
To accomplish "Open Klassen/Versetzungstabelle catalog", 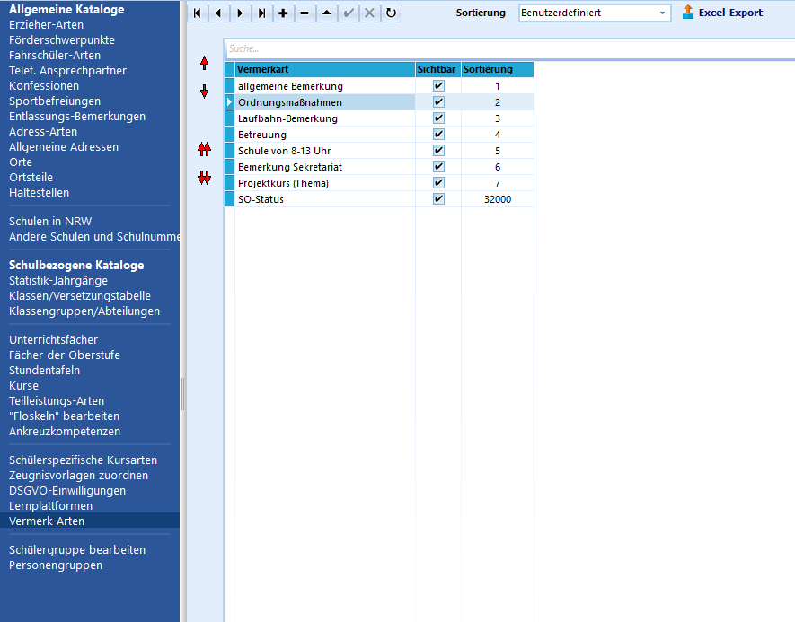I will click(x=80, y=295).
